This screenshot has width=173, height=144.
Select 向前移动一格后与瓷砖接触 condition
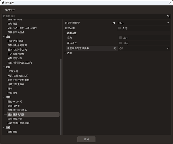(22, 28)
